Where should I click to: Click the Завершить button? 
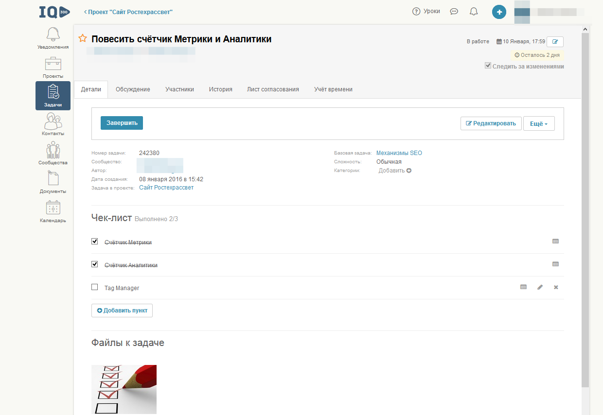pos(122,123)
